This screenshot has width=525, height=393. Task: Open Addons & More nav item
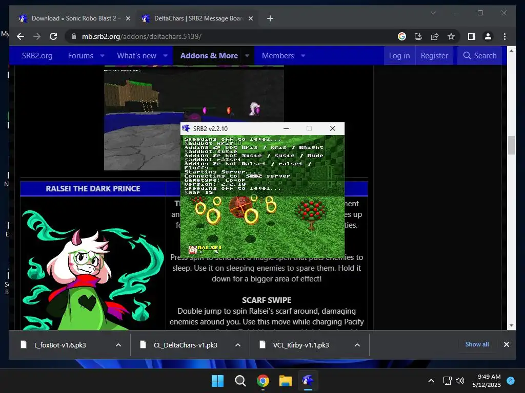[209, 55]
